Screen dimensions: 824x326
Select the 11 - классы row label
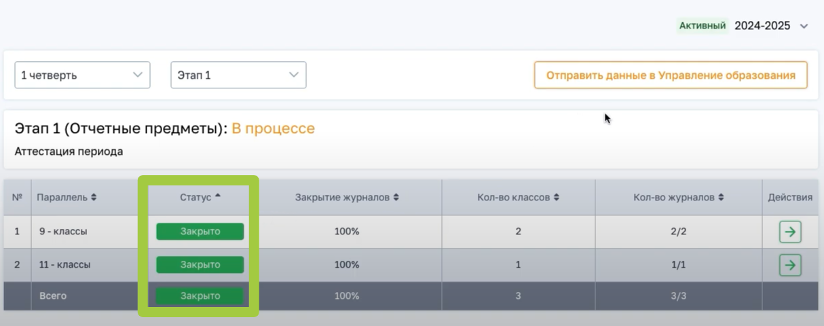(x=64, y=265)
